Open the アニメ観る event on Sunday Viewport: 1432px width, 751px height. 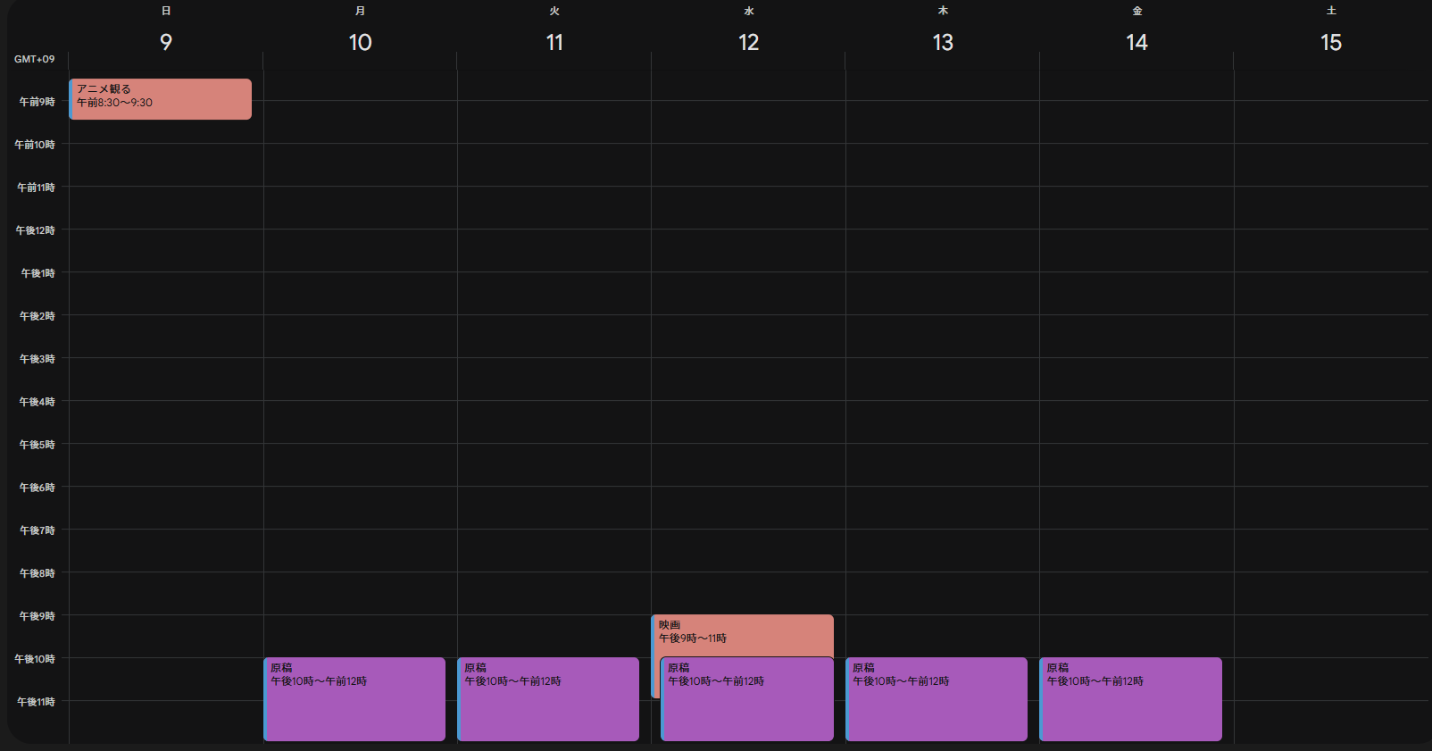[x=161, y=98]
